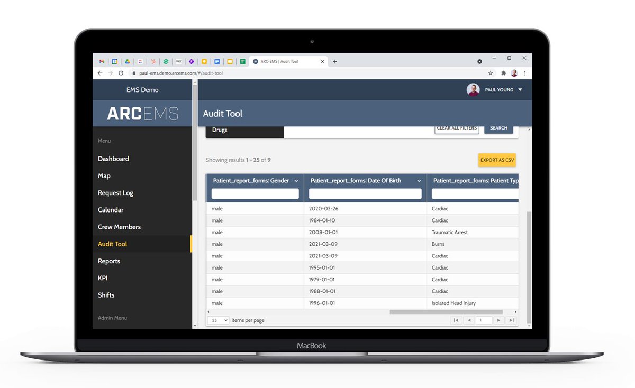The height and width of the screenshot is (388, 635).
Task: Open a new browser tab
Action: point(335,61)
